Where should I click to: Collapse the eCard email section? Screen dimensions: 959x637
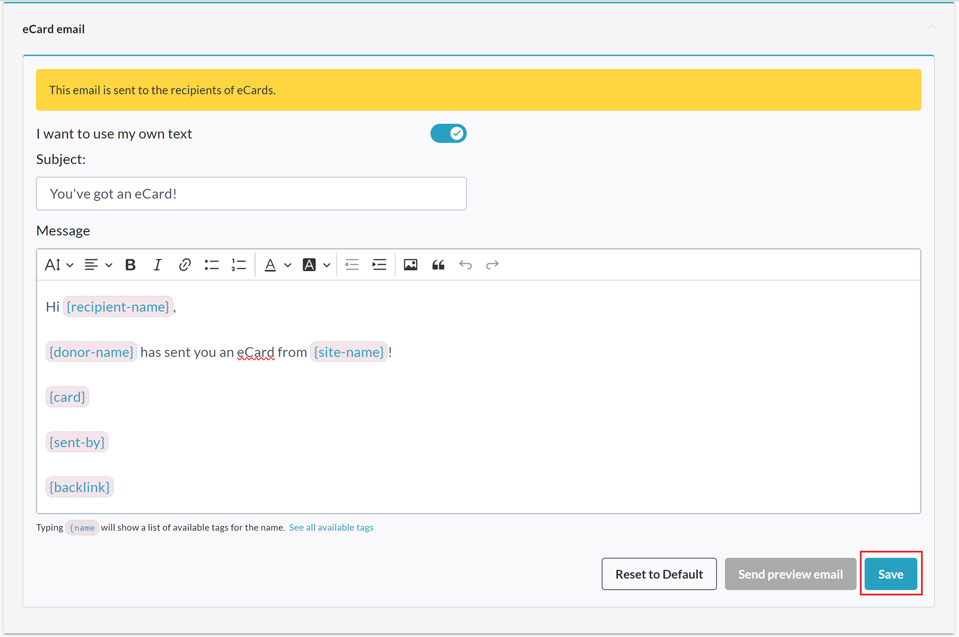pyautogui.click(x=931, y=27)
